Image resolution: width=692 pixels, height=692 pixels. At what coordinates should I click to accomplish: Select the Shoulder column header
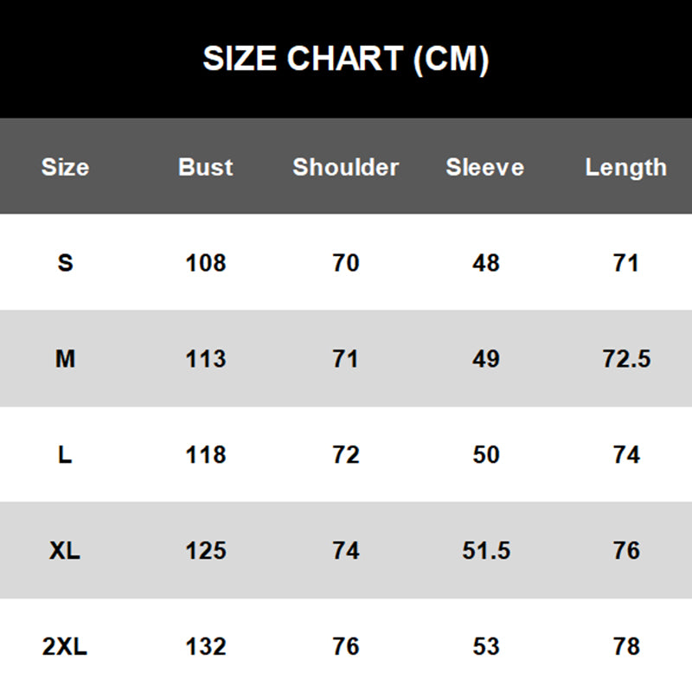point(345,167)
